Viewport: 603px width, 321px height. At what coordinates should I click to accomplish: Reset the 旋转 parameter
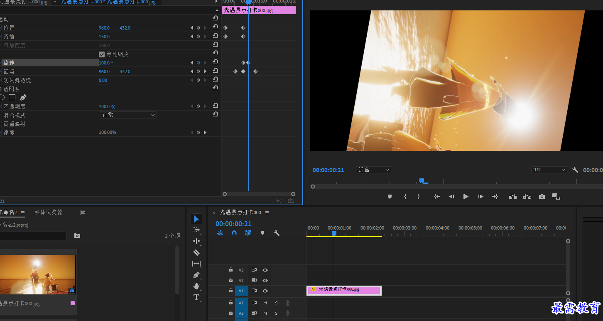click(215, 62)
